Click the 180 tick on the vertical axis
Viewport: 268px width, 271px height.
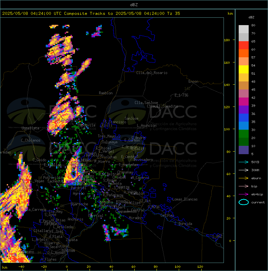pyautogui.click(x=227, y=40)
